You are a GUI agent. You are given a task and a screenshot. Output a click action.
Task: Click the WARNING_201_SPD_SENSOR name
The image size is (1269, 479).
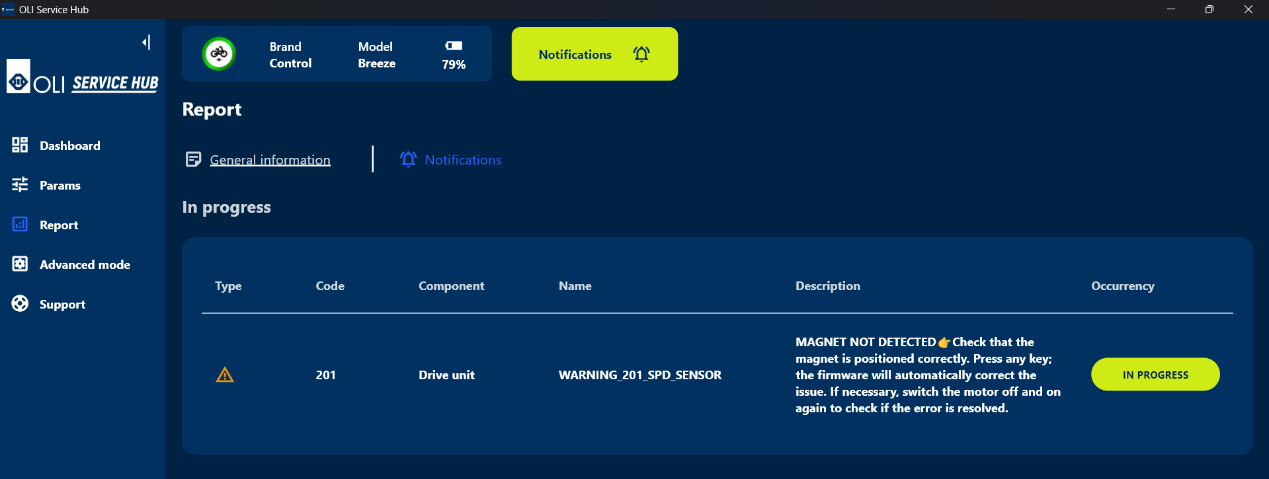tap(640, 375)
